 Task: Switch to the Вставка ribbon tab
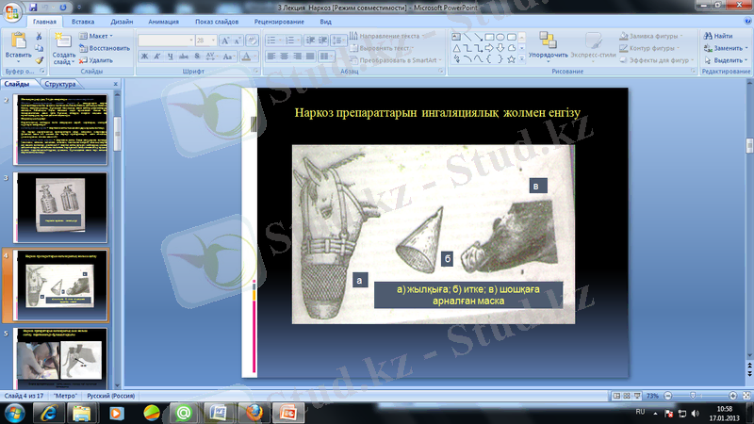tap(82, 21)
